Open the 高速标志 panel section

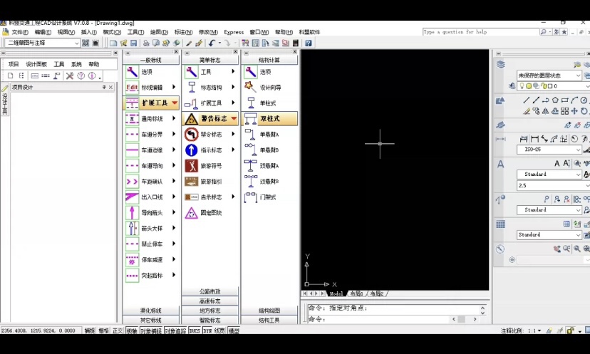(x=209, y=301)
